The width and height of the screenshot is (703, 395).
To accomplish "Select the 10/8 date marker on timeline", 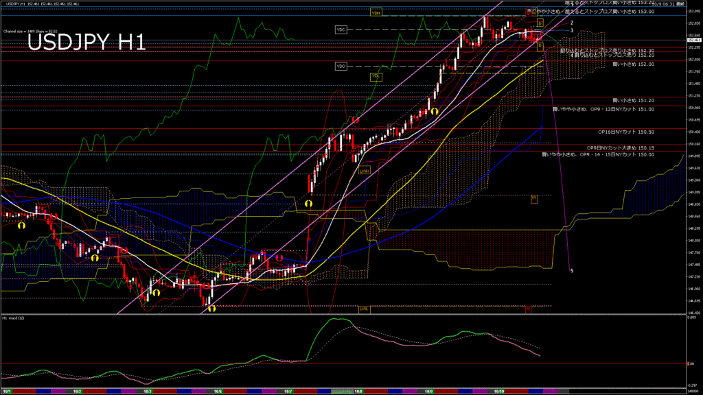I will (x=358, y=391).
